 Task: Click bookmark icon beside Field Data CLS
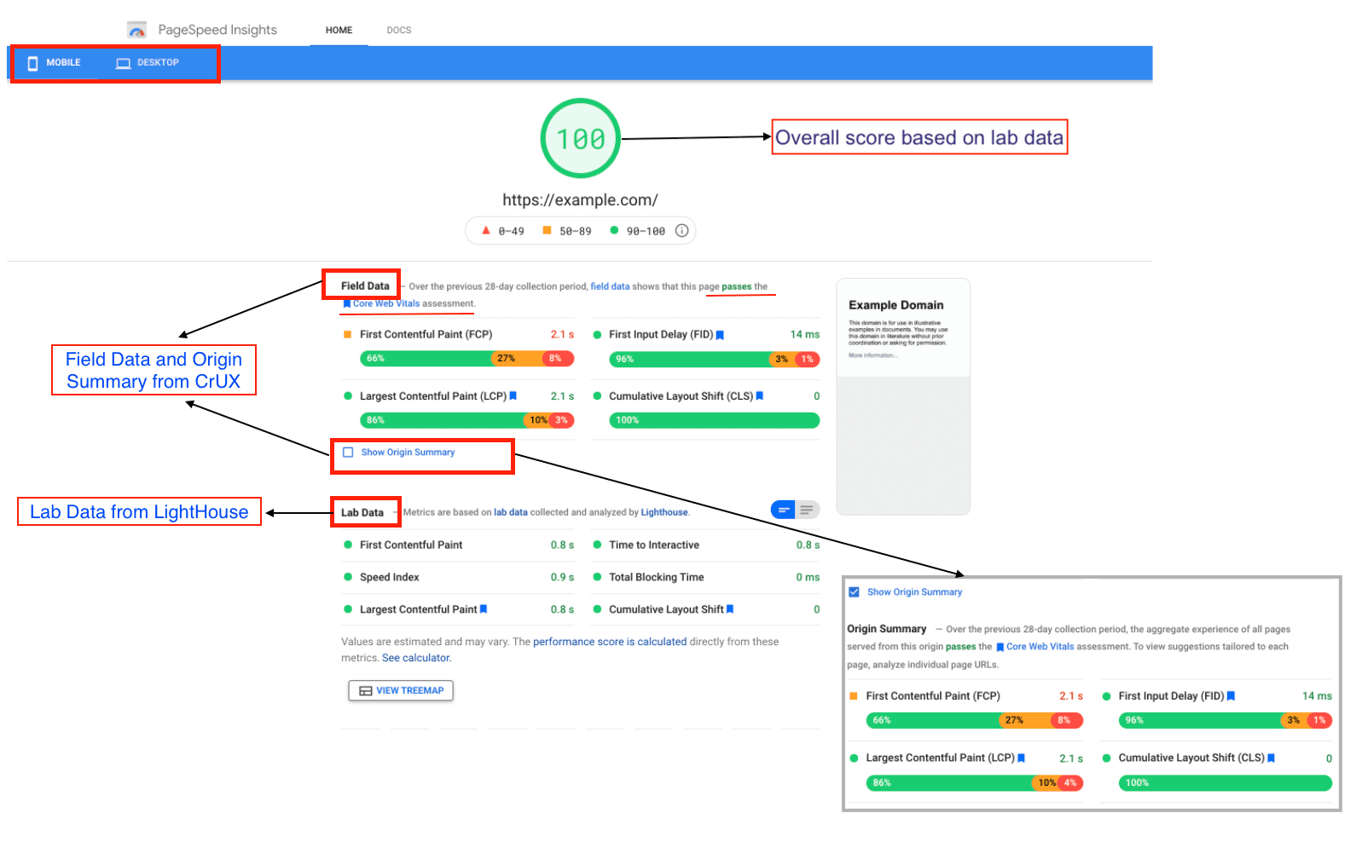coord(760,396)
